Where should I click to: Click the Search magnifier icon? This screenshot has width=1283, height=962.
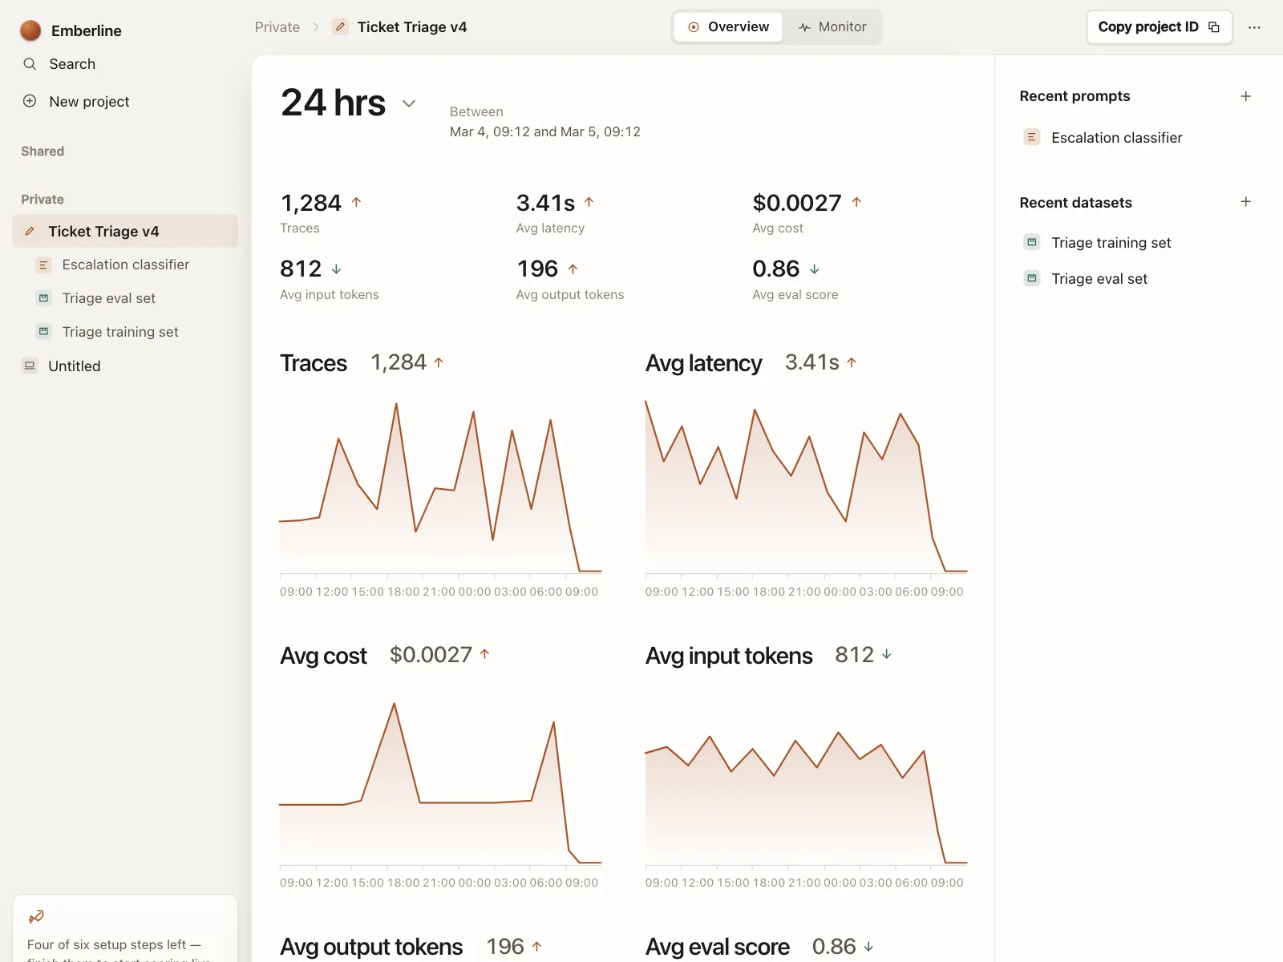click(x=30, y=64)
